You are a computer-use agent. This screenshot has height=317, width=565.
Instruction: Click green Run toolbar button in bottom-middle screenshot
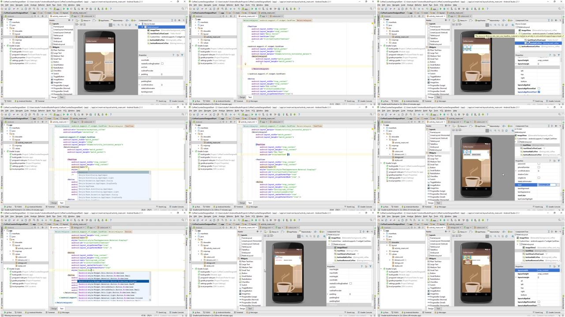pyautogui.click(x=252, y=220)
